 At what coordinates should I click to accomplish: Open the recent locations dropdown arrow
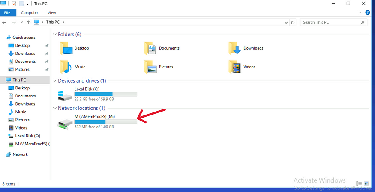coord(22,22)
